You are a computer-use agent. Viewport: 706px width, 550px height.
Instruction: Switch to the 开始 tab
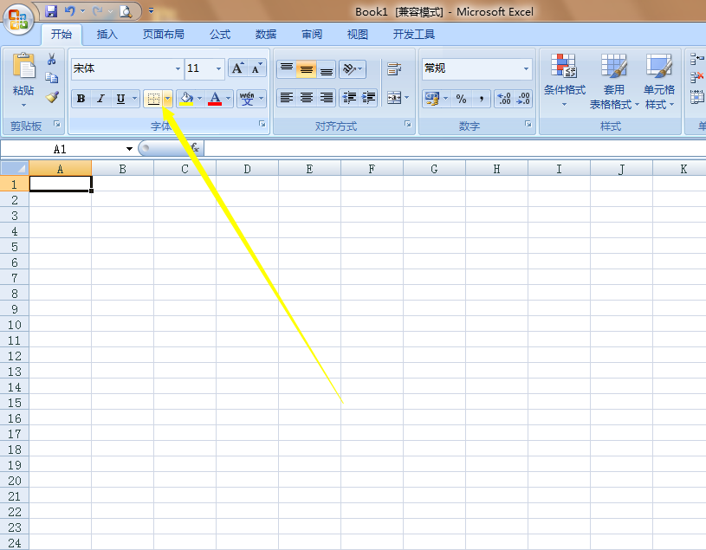pos(62,34)
